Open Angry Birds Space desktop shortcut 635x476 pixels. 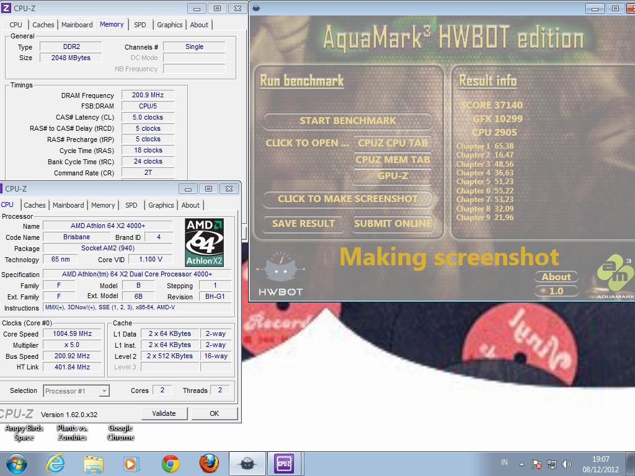(x=24, y=432)
